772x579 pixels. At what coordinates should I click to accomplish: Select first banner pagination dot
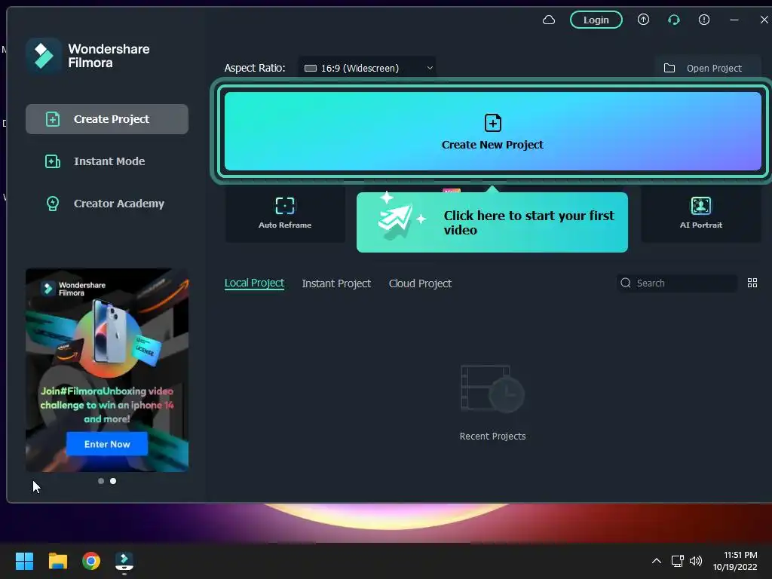(x=101, y=481)
